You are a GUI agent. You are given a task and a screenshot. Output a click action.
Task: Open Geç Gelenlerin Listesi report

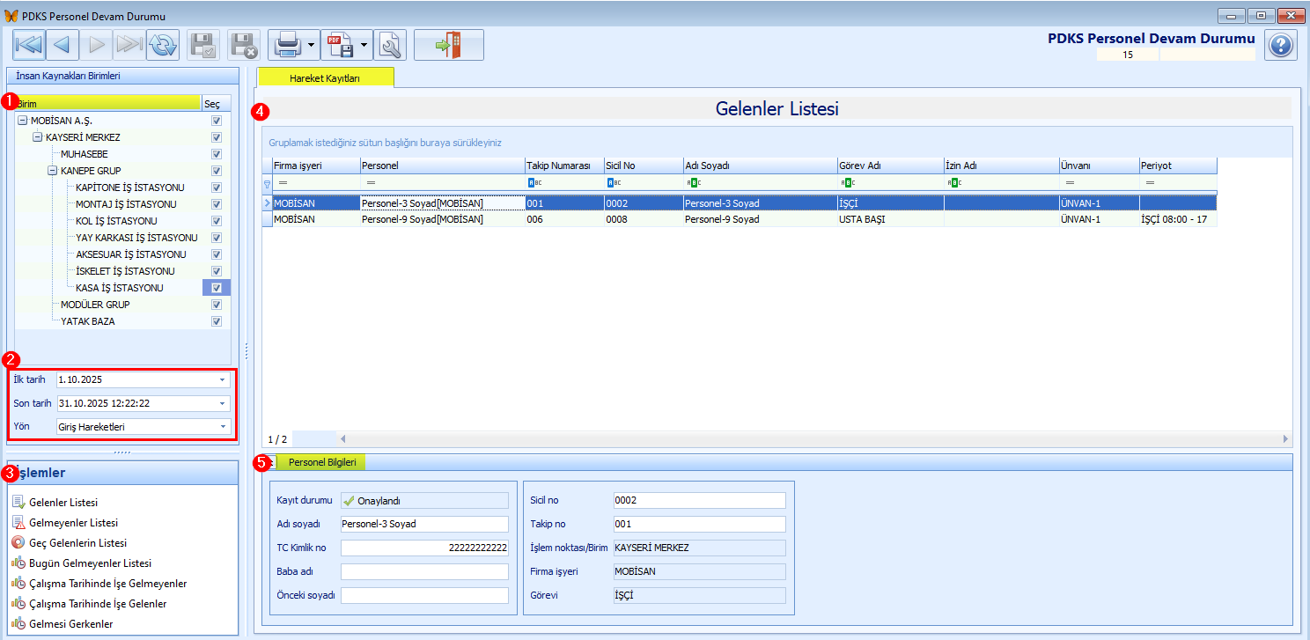(x=77, y=543)
